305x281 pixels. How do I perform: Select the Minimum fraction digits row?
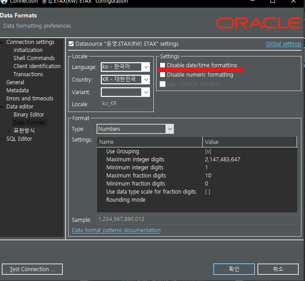[197, 184]
